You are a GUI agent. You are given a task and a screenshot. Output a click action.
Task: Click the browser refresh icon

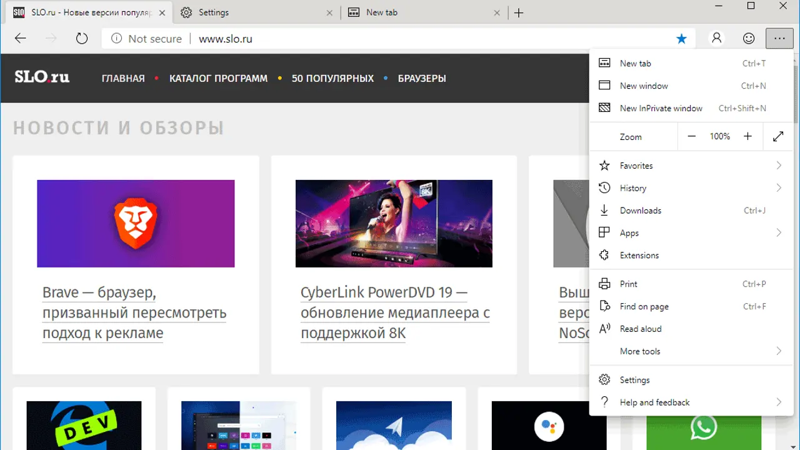pos(82,39)
